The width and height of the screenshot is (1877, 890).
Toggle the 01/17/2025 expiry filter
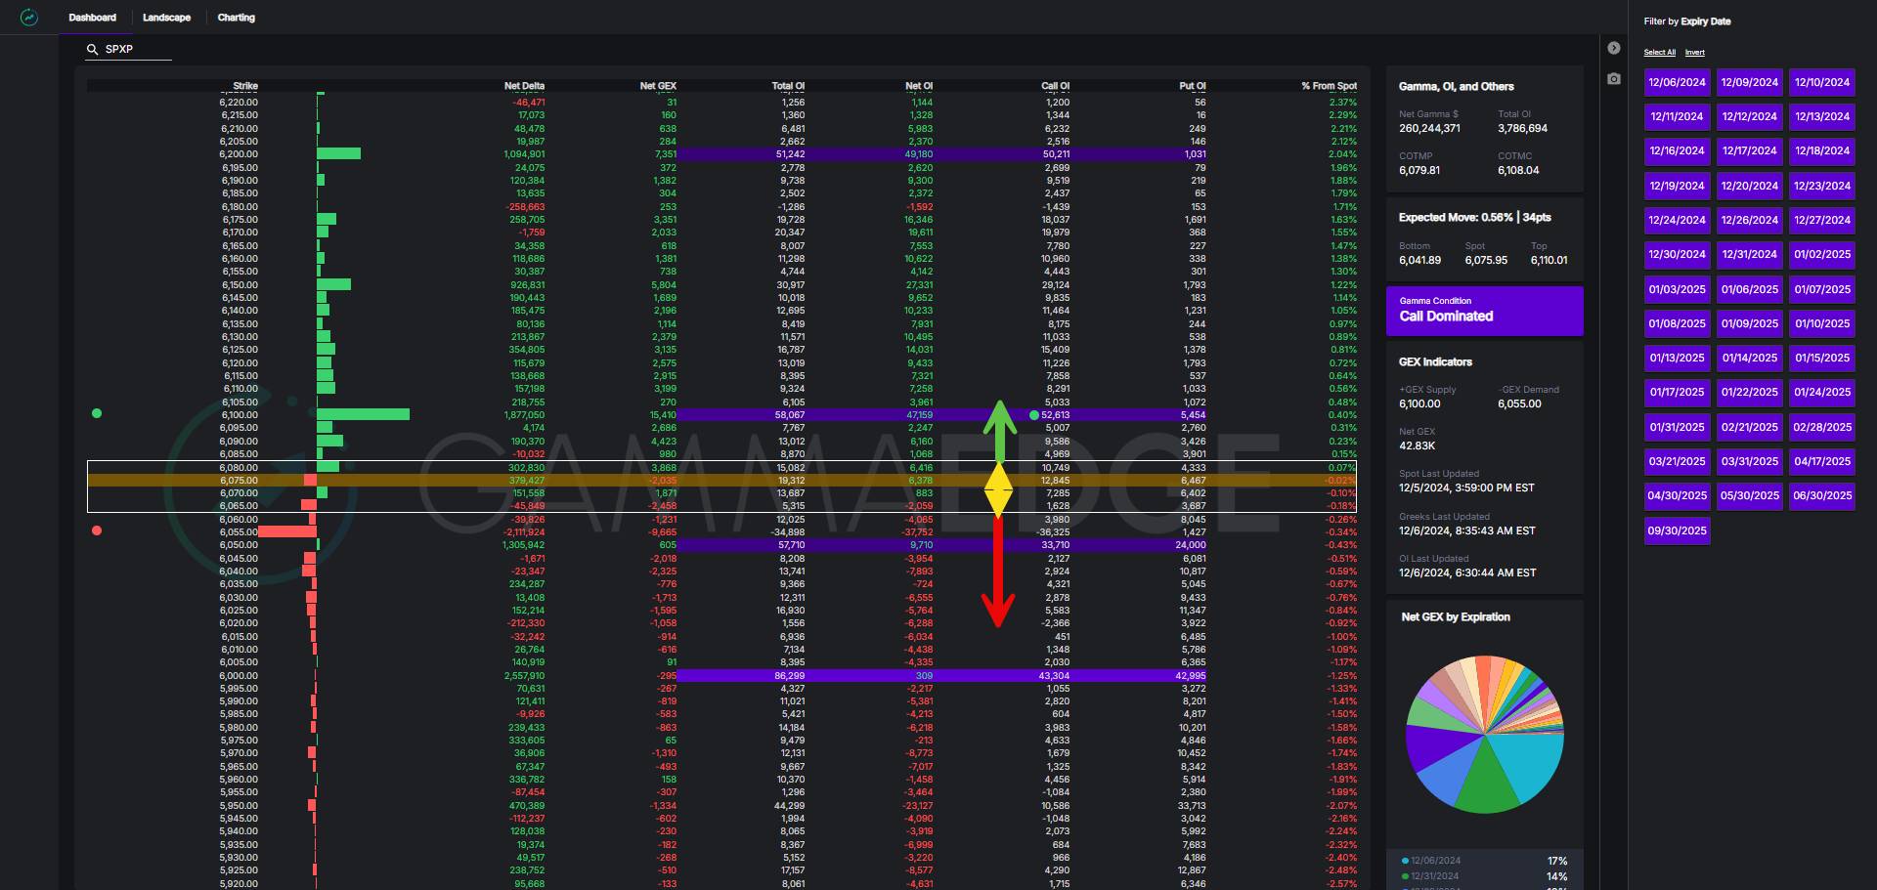(1677, 393)
